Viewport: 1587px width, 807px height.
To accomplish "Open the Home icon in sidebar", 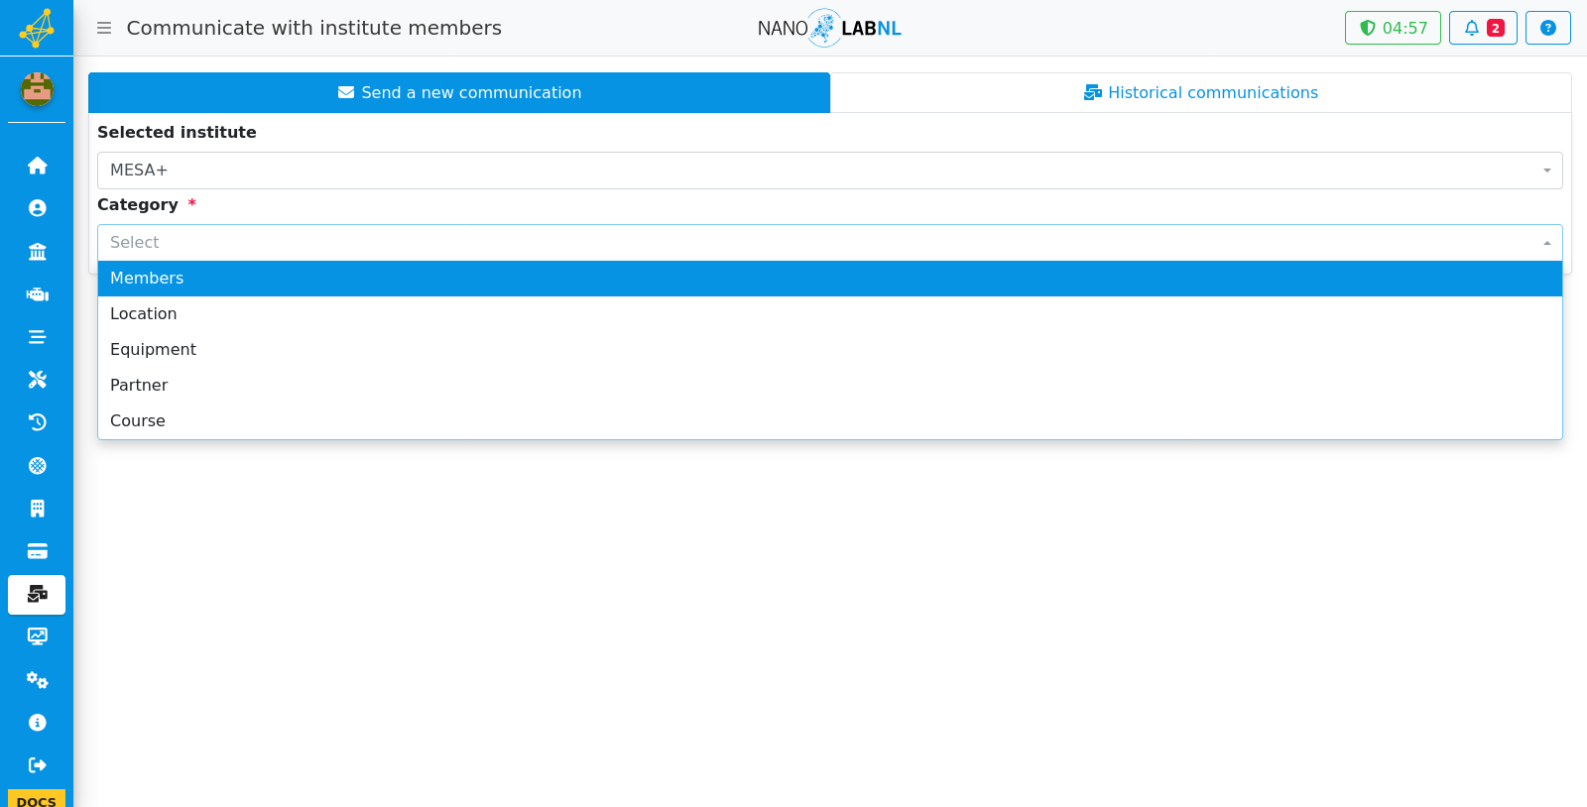I will [37, 166].
